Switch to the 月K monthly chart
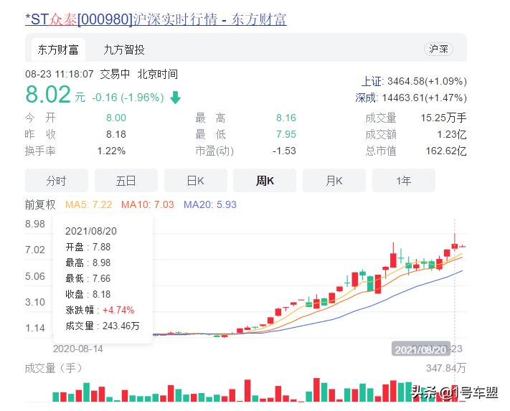 tap(334, 181)
